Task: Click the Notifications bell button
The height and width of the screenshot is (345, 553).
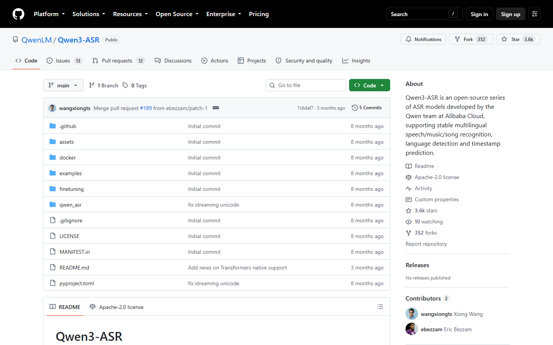Action: [423, 39]
